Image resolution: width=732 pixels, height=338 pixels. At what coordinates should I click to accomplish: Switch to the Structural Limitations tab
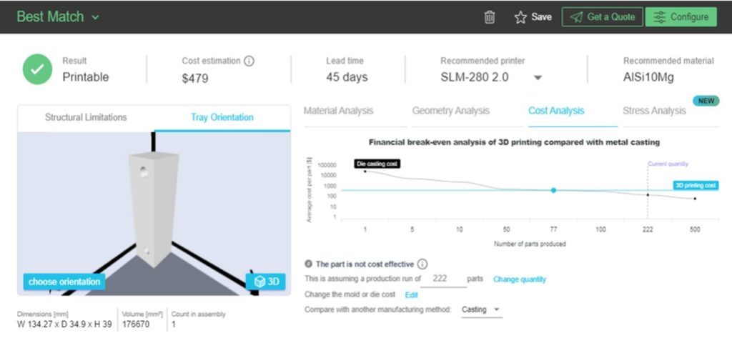pyautogui.click(x=86, y=117)
